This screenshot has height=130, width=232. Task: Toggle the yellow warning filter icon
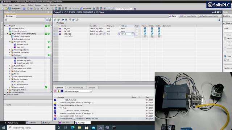[x=58, y=91]
